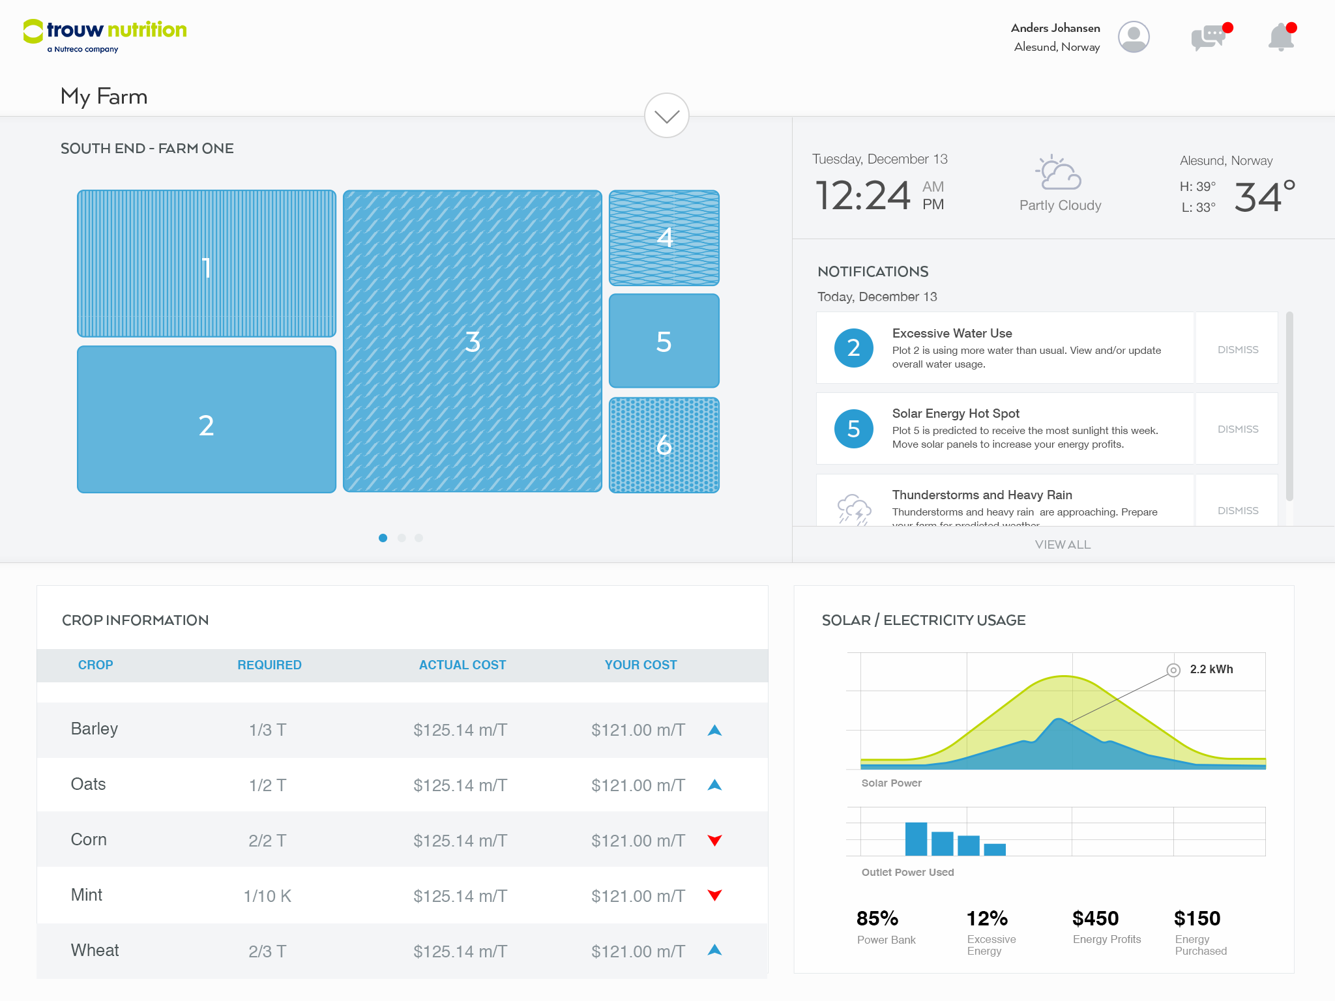This screenshot has height=1001, width=1335.
Task: Click the notifications list scrollbar
Action: pyautogui.click(x=1289, y=407)
